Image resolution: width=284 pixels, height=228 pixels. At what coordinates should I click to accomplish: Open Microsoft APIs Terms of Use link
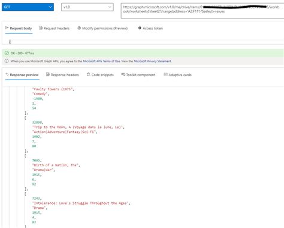coord(101,61)
